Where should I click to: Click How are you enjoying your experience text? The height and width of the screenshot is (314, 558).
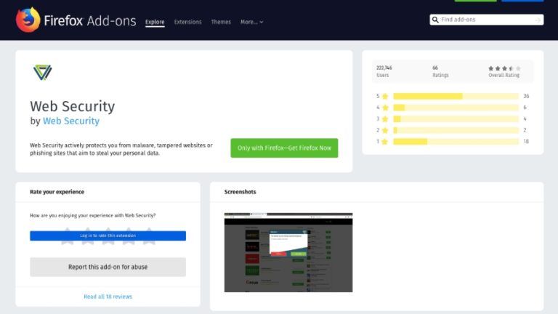pyautogui.click(x=93, y=215)
